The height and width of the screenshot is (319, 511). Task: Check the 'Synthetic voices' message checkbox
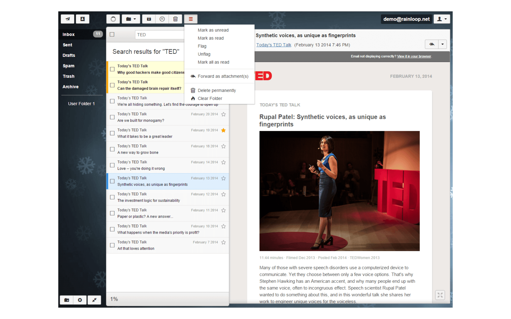click(112, 181)
